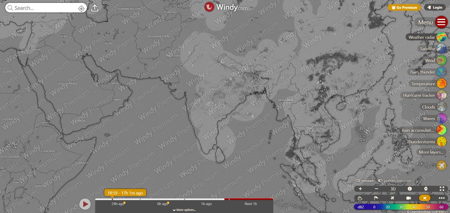Image resolution: width=450 pixels, height=213 pixels.
Task: Click the Go Premium button
Action: coord(404,7)
